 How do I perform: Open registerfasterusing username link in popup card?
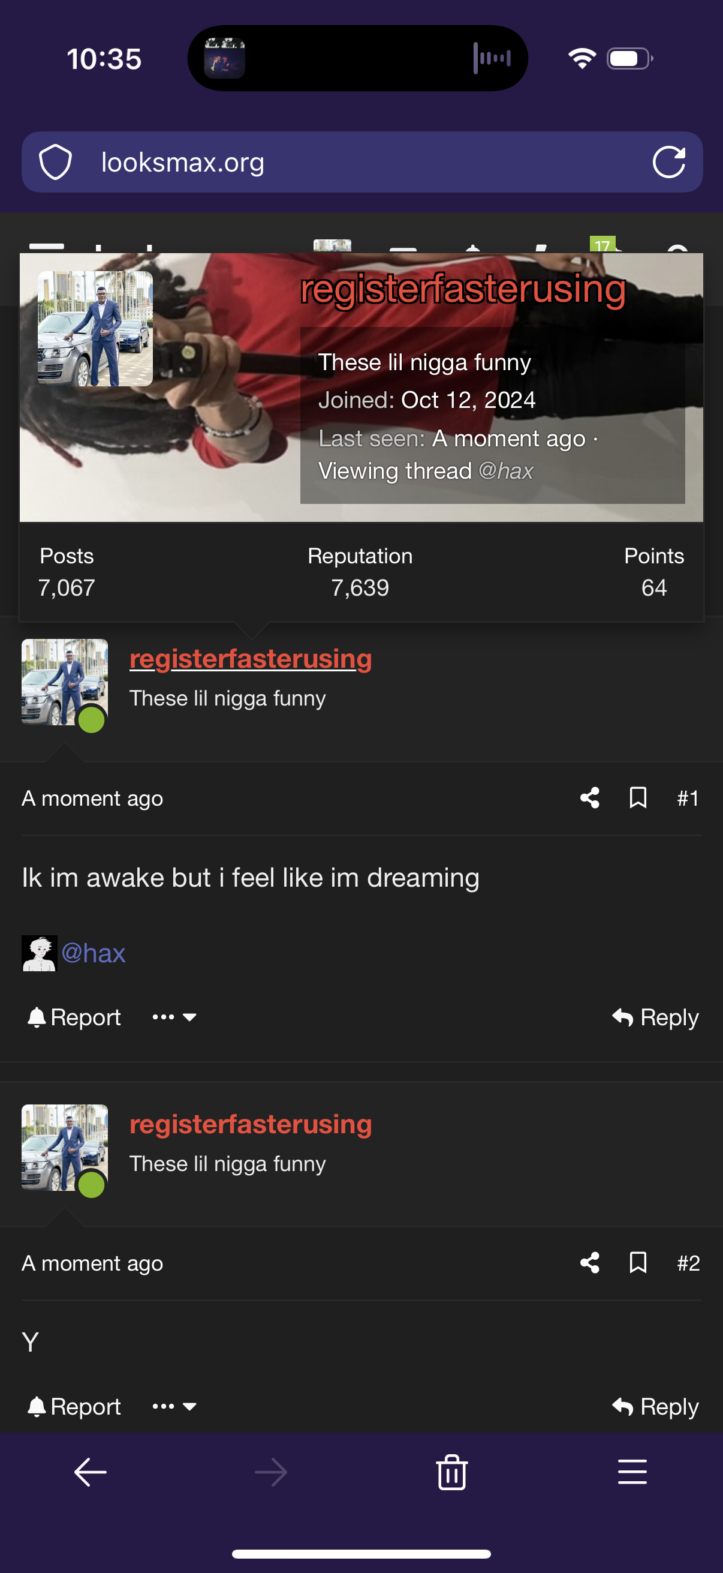point(463,289)
